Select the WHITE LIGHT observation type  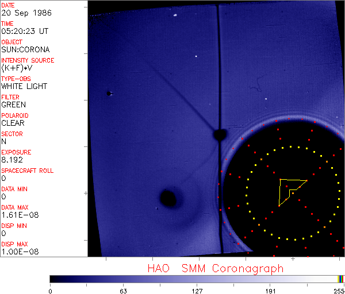point(24,86)
